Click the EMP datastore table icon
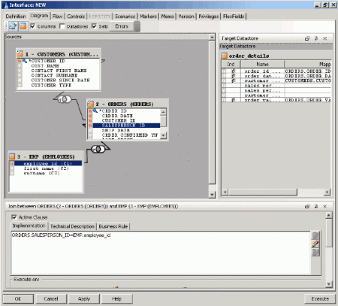 (x=12, y=156)
